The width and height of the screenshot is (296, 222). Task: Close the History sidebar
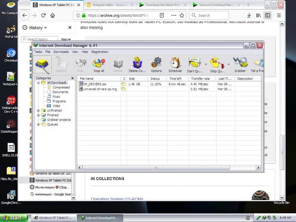click(70, 27)
